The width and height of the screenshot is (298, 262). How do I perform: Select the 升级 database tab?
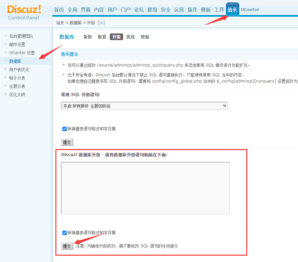coord(116,37)
